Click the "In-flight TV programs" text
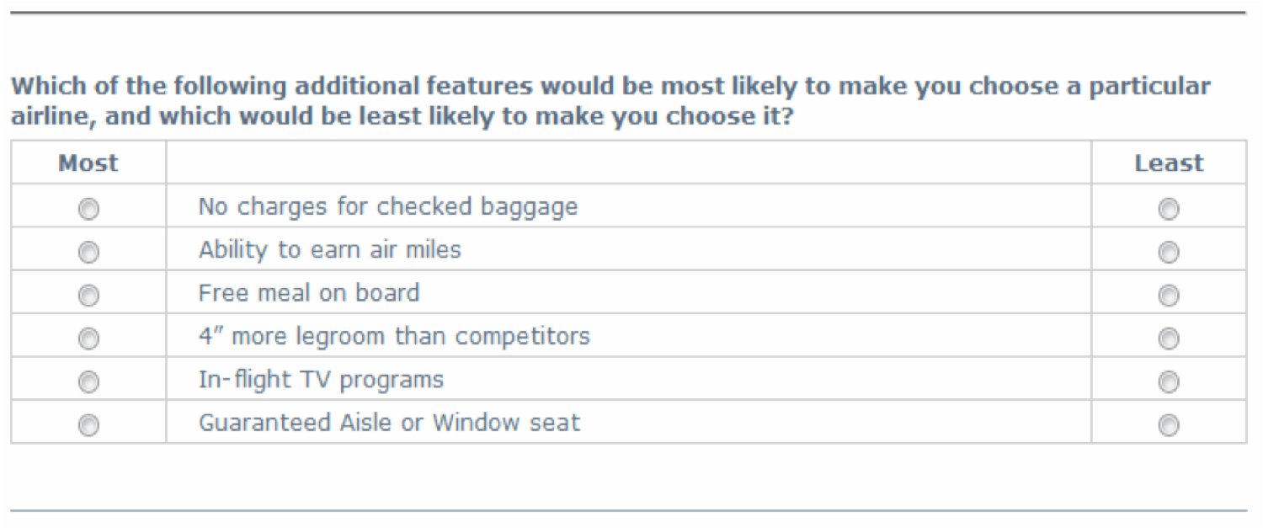The image size is (1263, 528). coord(321,380)
